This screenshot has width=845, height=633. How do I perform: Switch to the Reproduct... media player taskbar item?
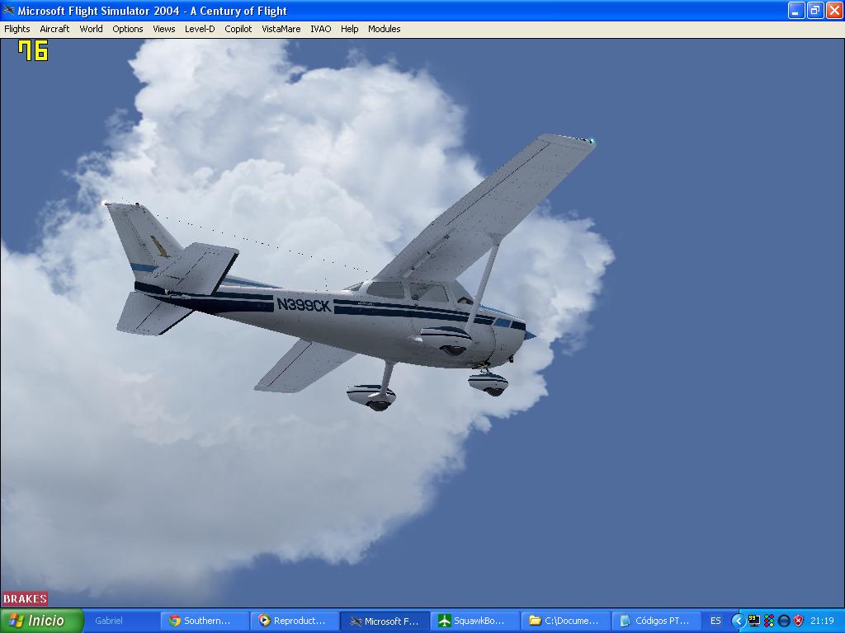point(295,621)
